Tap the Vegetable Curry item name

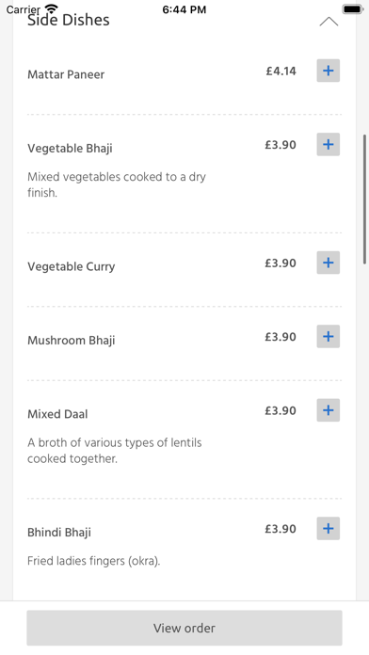[71, 266]
